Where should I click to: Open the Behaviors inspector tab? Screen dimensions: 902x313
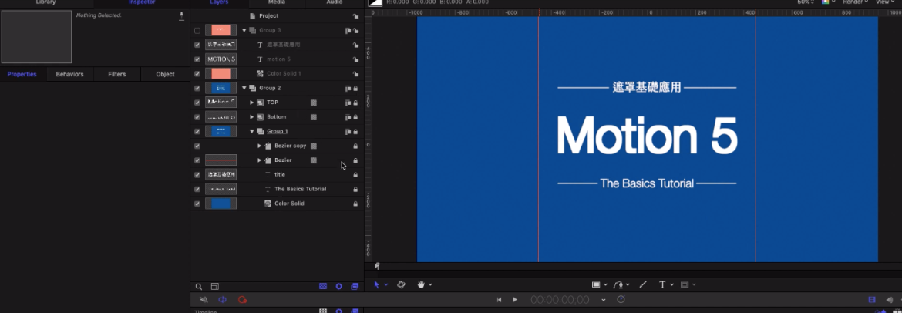pyautogui.click(x=69, y=74)
